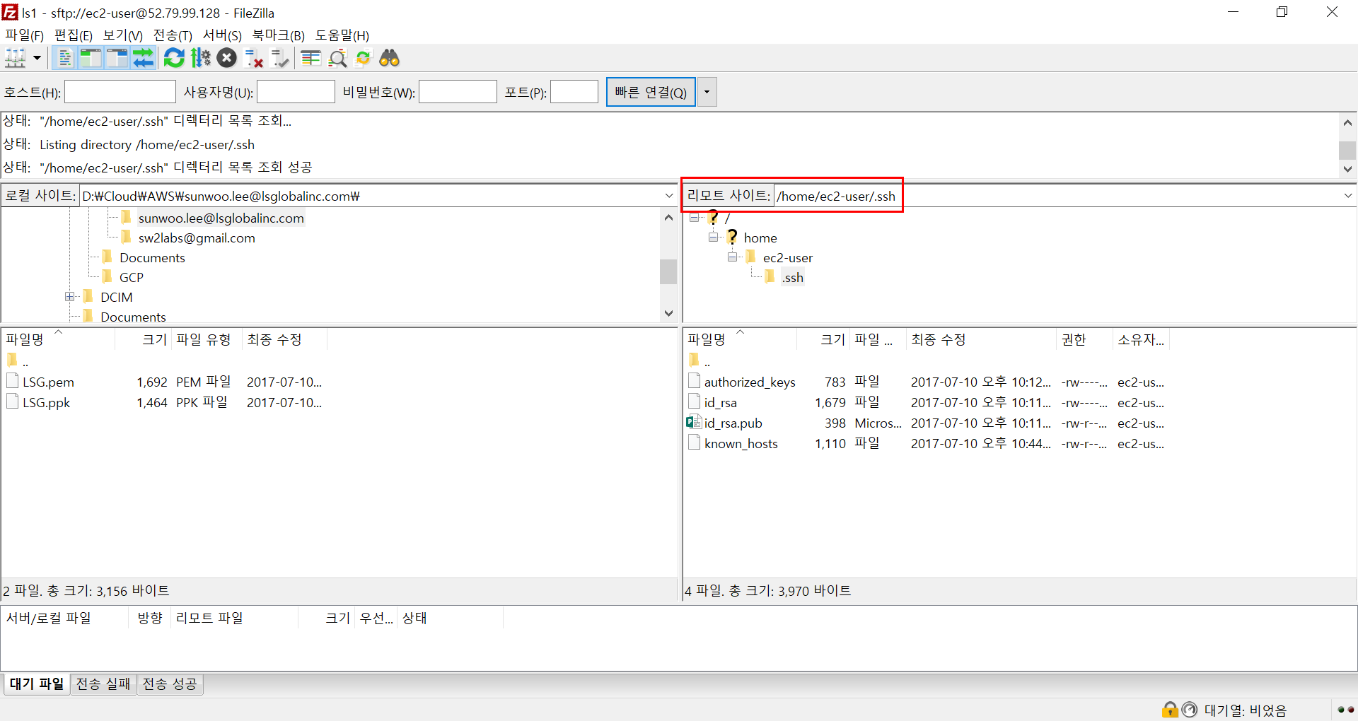Open the Site Manager icon
The width and height of the screenshot is (1358, 721).
[x=16, y=58]
